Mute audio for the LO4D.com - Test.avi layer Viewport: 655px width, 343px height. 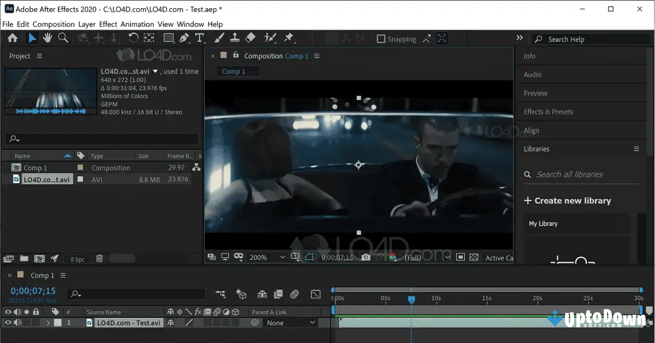[x=17, y=322]
